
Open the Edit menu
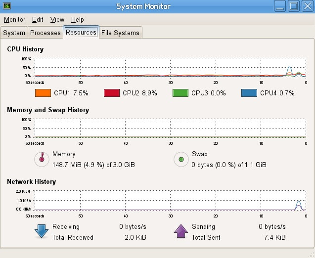point(38,20)
